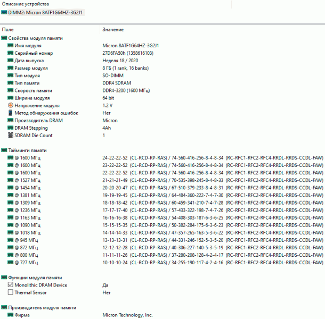This screenshot has width=325, height=319.
Task: Select the timing row starting with '21-21-21-49'
Action: click(x=213, y=180)
